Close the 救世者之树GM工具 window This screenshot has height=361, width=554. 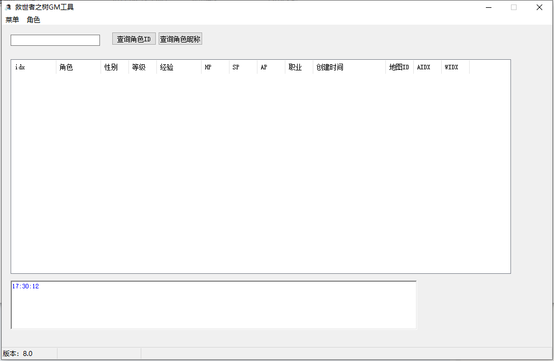point(539,7)
